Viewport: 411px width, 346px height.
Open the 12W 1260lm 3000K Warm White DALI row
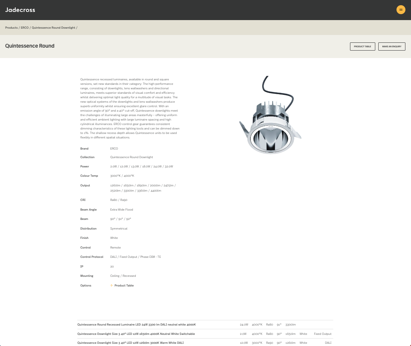click(205, 343)
